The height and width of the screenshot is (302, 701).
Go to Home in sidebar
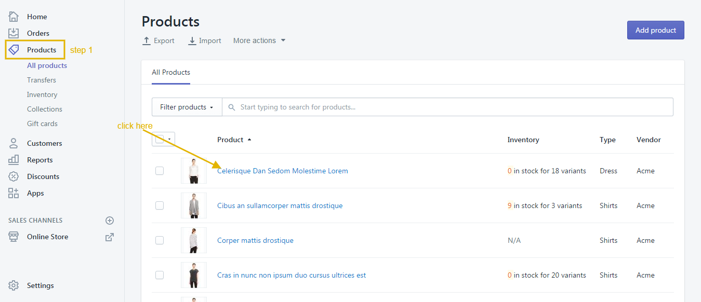37,17
